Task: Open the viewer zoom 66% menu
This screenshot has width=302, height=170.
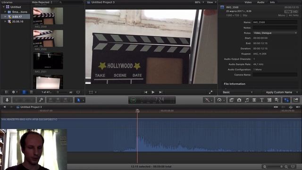Action: (x=199, y=2)
